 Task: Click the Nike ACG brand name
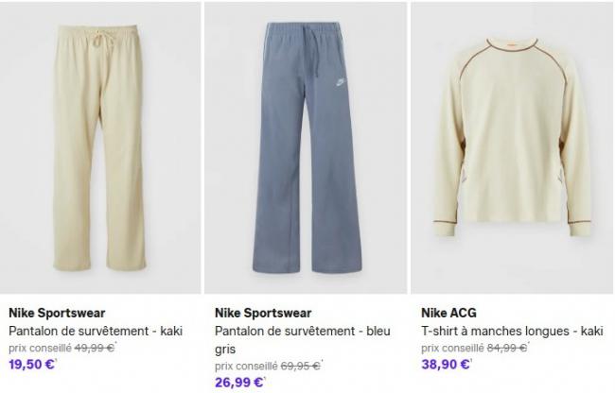tap(448, 314)
